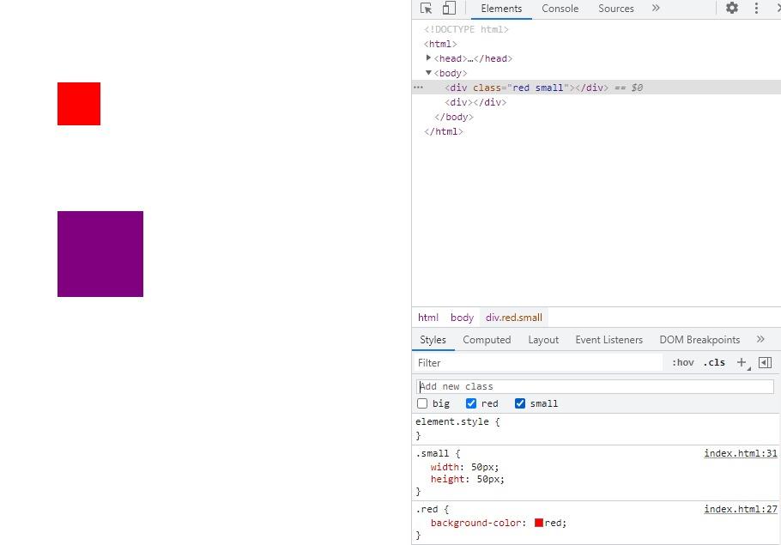Image resolution: width=781 pixels, height=545 pixels.
Task: Open the DOM Breakpoints pane tab
Action: (699, 340)
